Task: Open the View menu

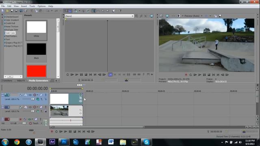Action: [16, 6]
